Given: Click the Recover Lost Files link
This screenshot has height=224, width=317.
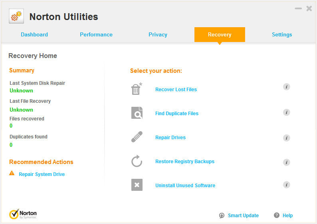Looking at the screenshot, I should tap(176, 90).
